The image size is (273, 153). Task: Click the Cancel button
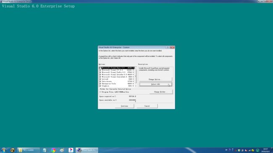point(147,106)
